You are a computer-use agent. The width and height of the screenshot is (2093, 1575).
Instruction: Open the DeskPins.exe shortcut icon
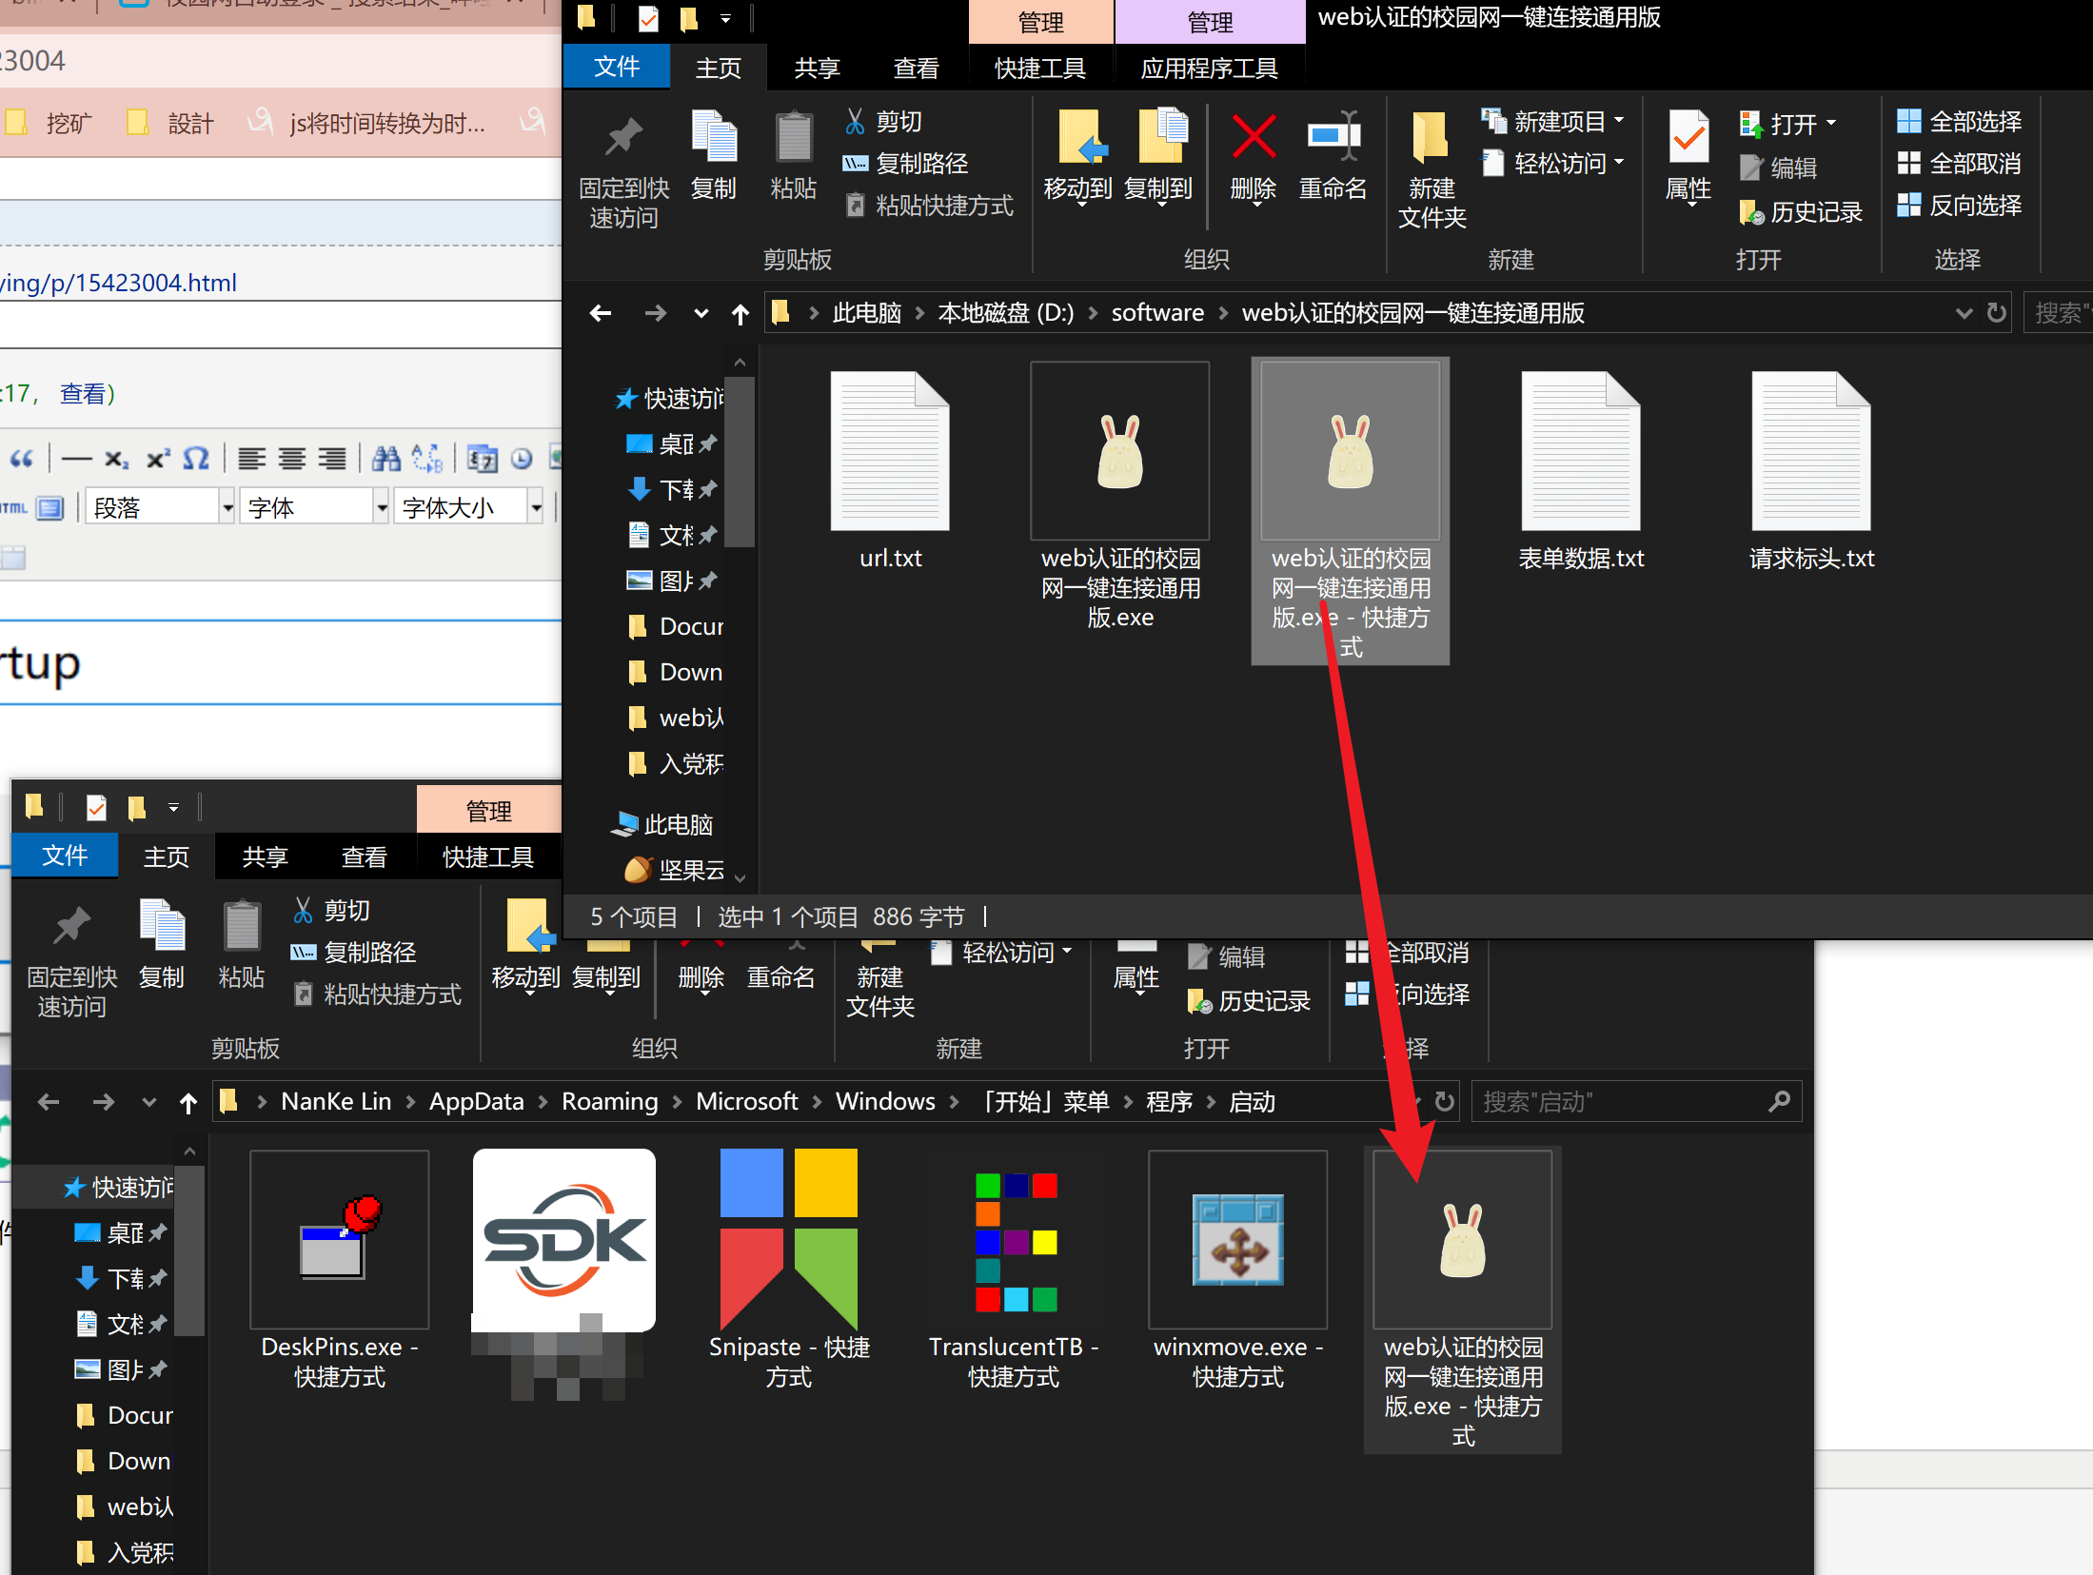(x=339, y=1240)
